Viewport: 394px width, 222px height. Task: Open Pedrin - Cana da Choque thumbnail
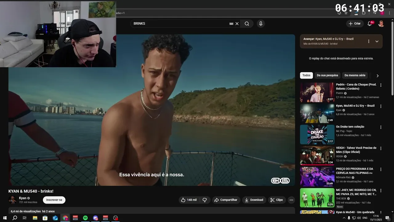pos(317,92)
